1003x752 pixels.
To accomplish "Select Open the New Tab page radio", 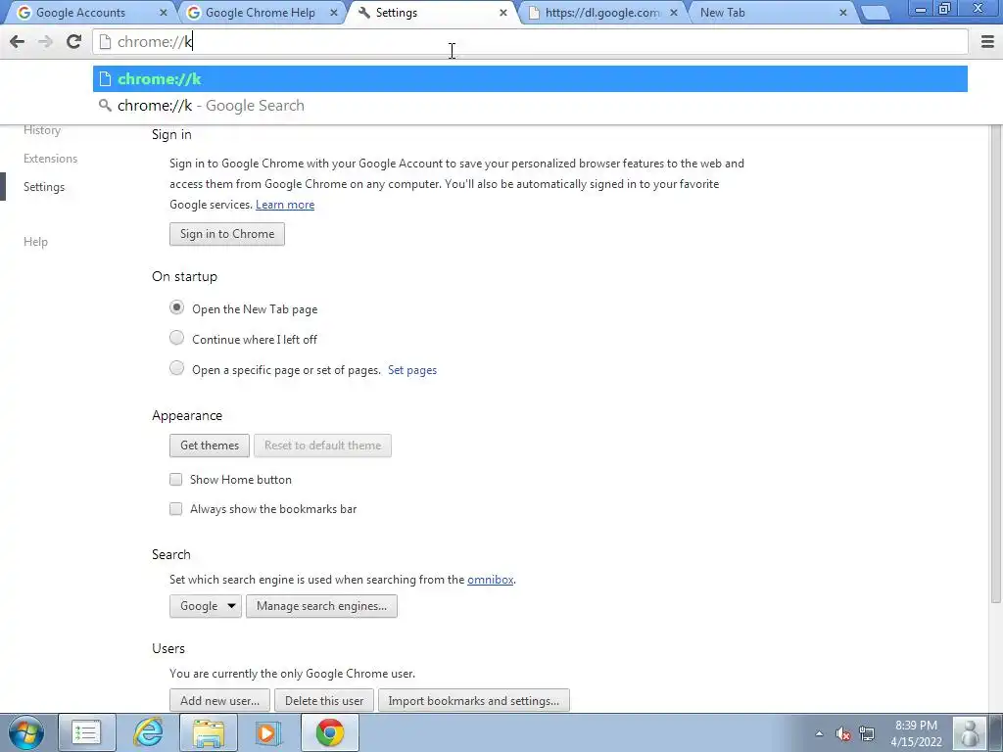I will (176, 307).
